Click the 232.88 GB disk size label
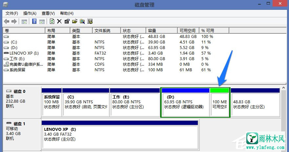The image size is (289, 152). click(15, 101)
